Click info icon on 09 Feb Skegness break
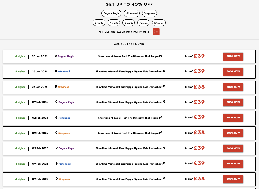Viewport: 259px width, 189px height. (164, 178)
